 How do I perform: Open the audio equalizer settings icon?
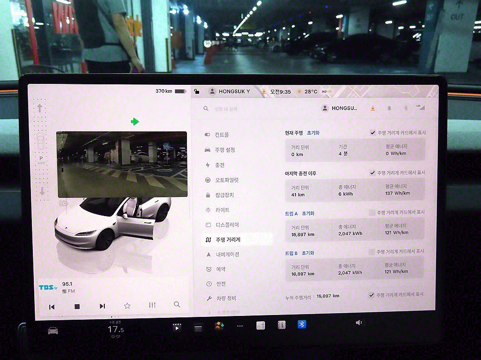(x=152, y=305)
